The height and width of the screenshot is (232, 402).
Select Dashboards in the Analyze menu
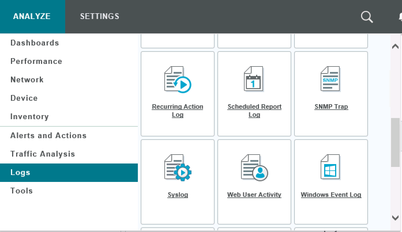pyautogui.click(x=35, y=43)
